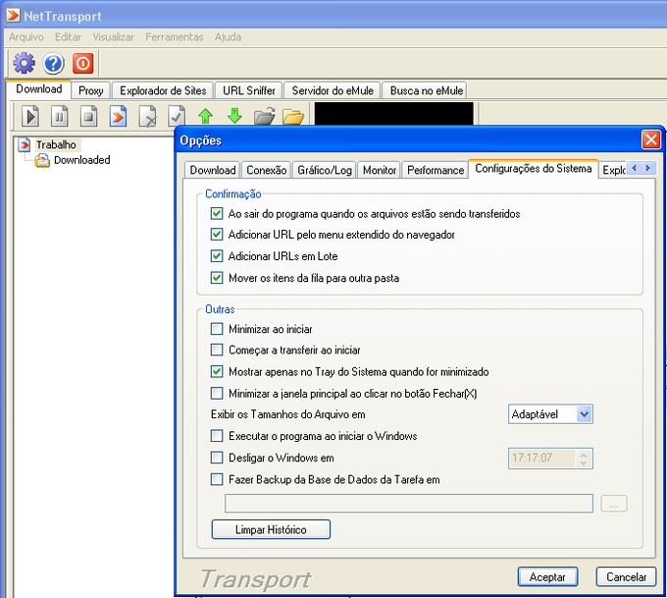Switch to Explorador de Sites tab
The image size is (667, 598).
(x=163, y=90)
